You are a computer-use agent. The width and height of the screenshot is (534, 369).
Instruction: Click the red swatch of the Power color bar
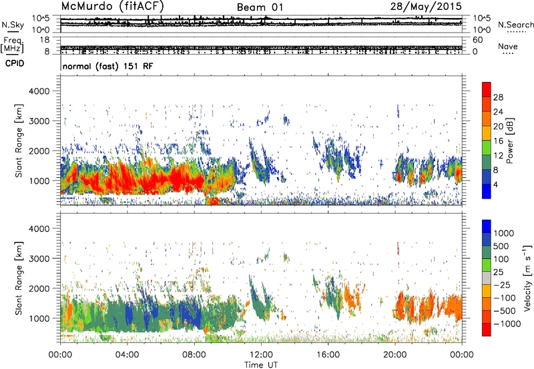tap(487, 90)
